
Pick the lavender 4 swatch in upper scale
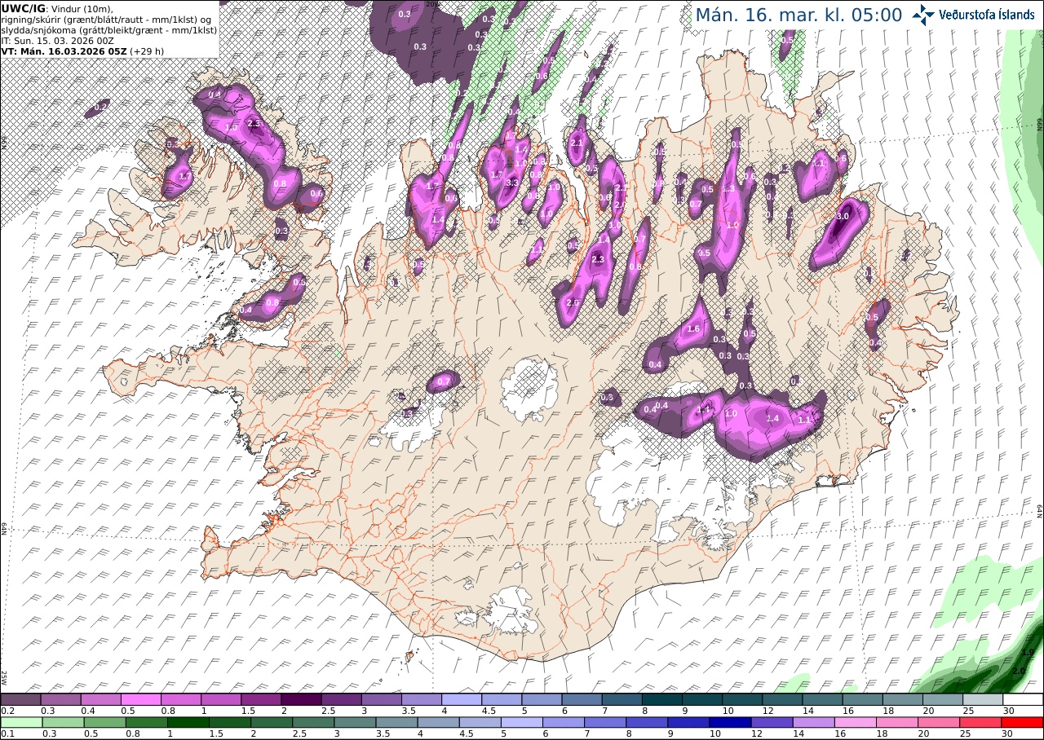coord(462,699)
